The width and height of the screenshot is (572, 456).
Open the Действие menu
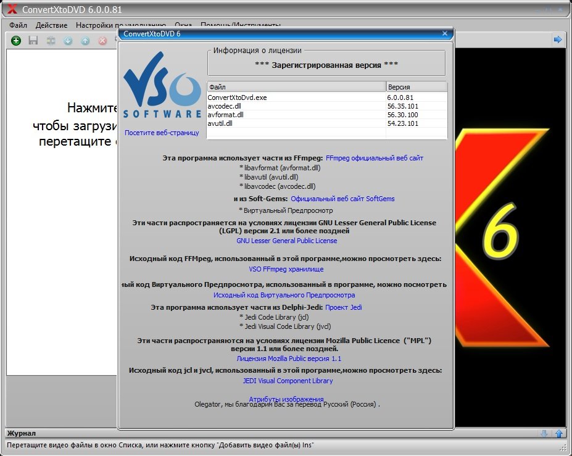51,25
